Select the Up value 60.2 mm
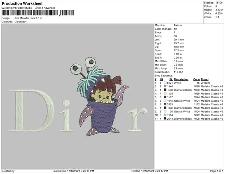Image resolution: width=225 pixels, height=174 pixels. click(x=179, y=47)
